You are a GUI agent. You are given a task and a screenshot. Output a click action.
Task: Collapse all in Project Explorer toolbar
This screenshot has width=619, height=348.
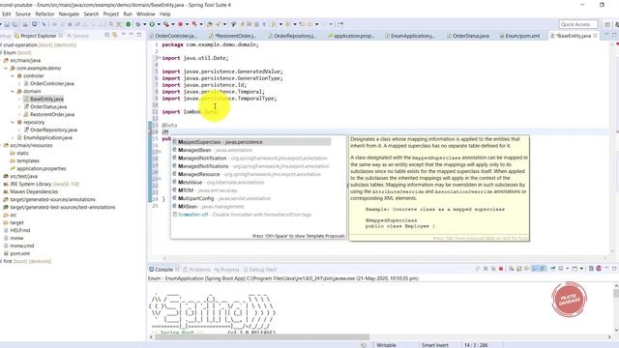pyautogui.click(x=107, y=35)
